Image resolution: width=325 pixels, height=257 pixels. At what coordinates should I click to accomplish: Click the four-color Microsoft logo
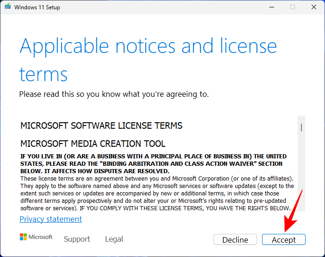tap(24, 237)
